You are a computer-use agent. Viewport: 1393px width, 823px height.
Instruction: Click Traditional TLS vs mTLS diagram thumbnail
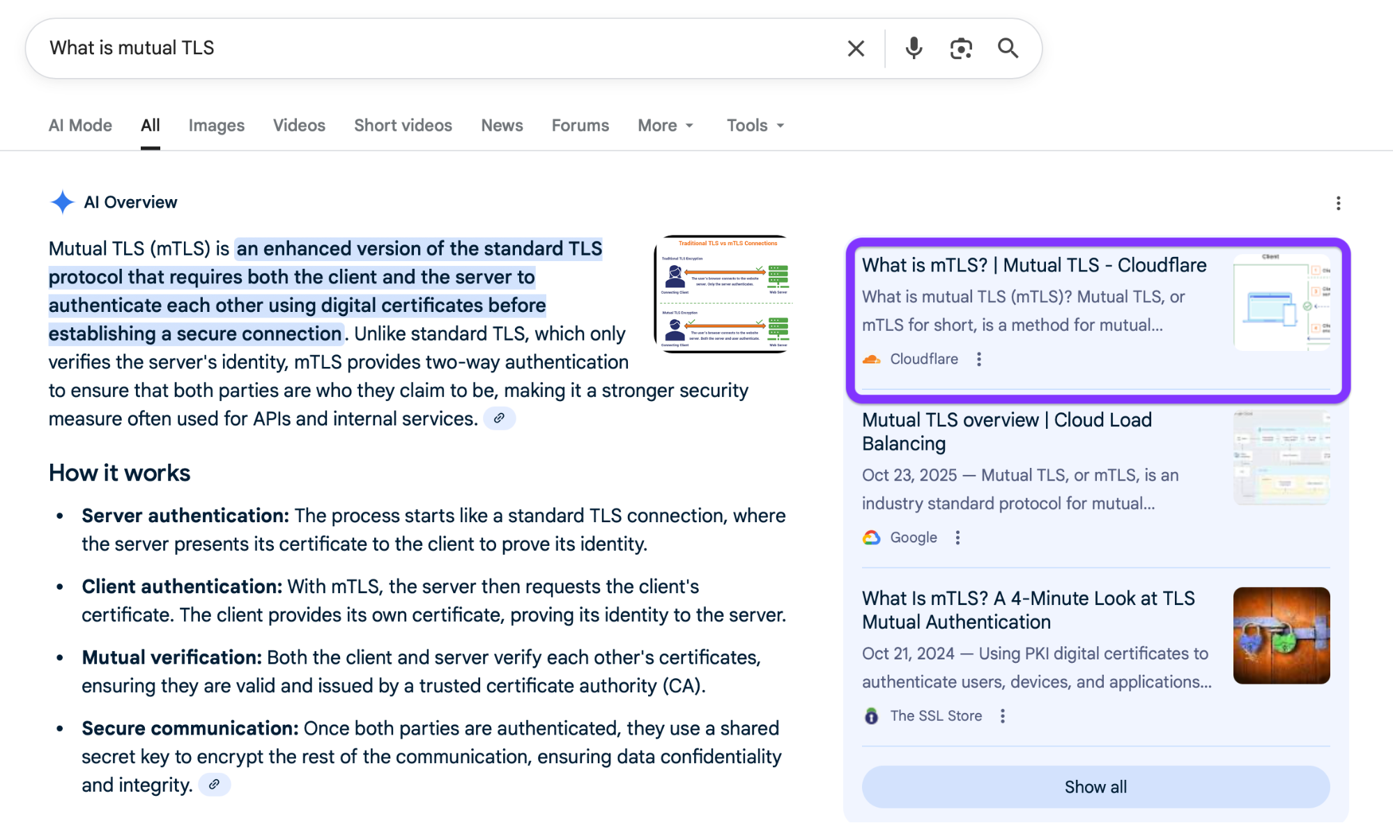pyautogui.click(x=723, y=294)
